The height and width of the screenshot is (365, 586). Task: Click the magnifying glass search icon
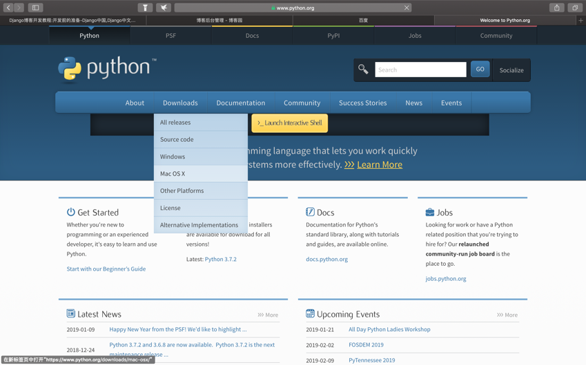point(363,70)
